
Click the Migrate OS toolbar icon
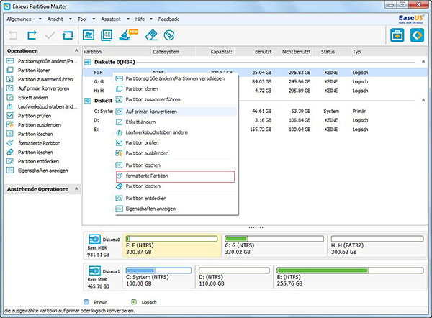coord(89,35)
